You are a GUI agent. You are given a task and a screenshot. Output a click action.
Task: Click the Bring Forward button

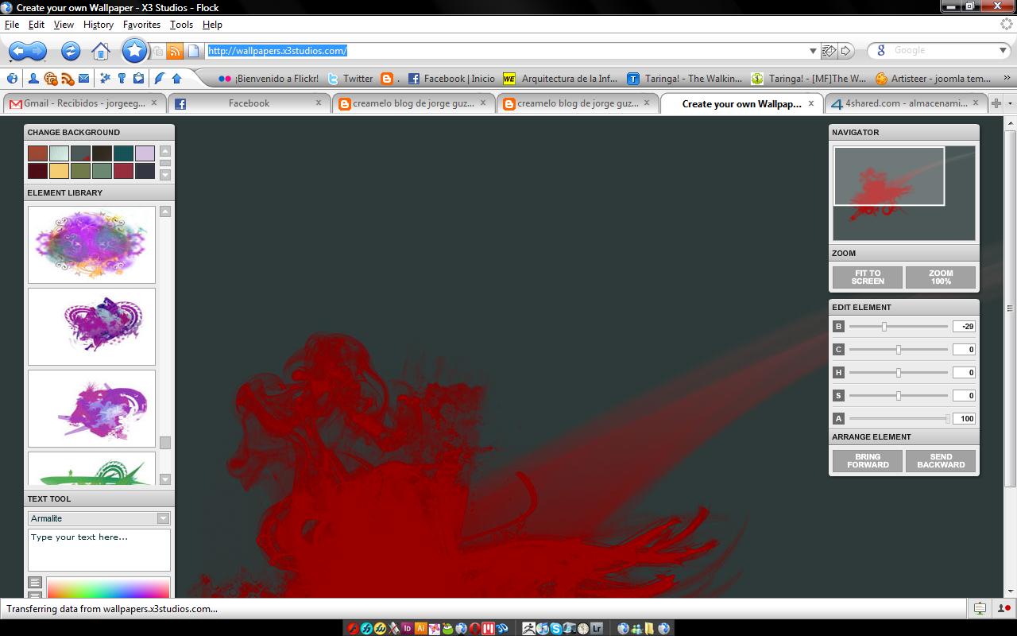867,461
